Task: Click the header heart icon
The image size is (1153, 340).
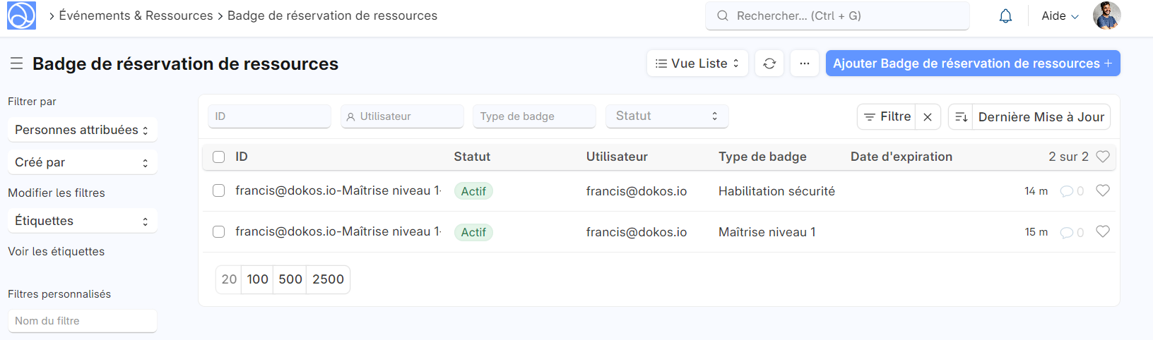Action: 1103,157
